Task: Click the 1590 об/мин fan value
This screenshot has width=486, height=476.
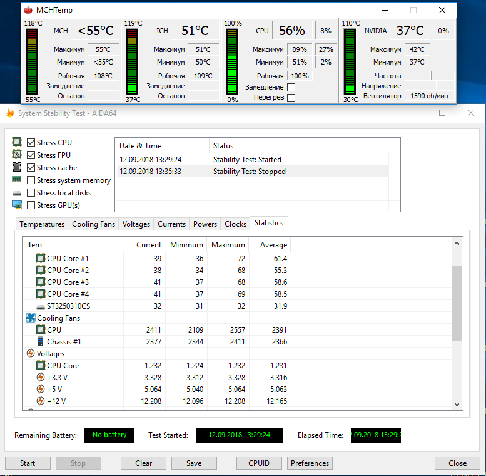Action: (429, 96)
